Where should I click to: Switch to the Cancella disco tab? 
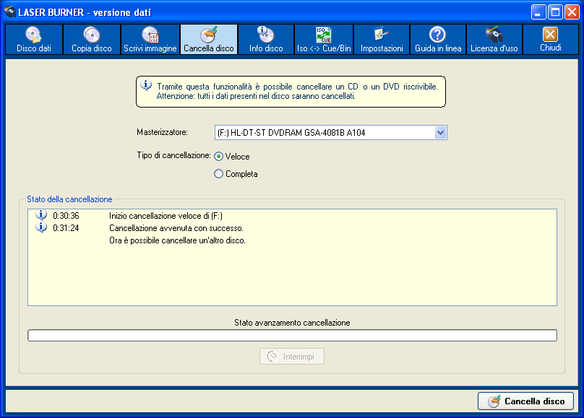209,39
